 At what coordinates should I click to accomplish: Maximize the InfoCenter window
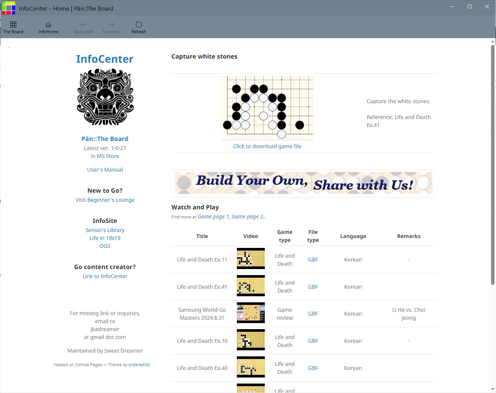[x=470, y=6]
